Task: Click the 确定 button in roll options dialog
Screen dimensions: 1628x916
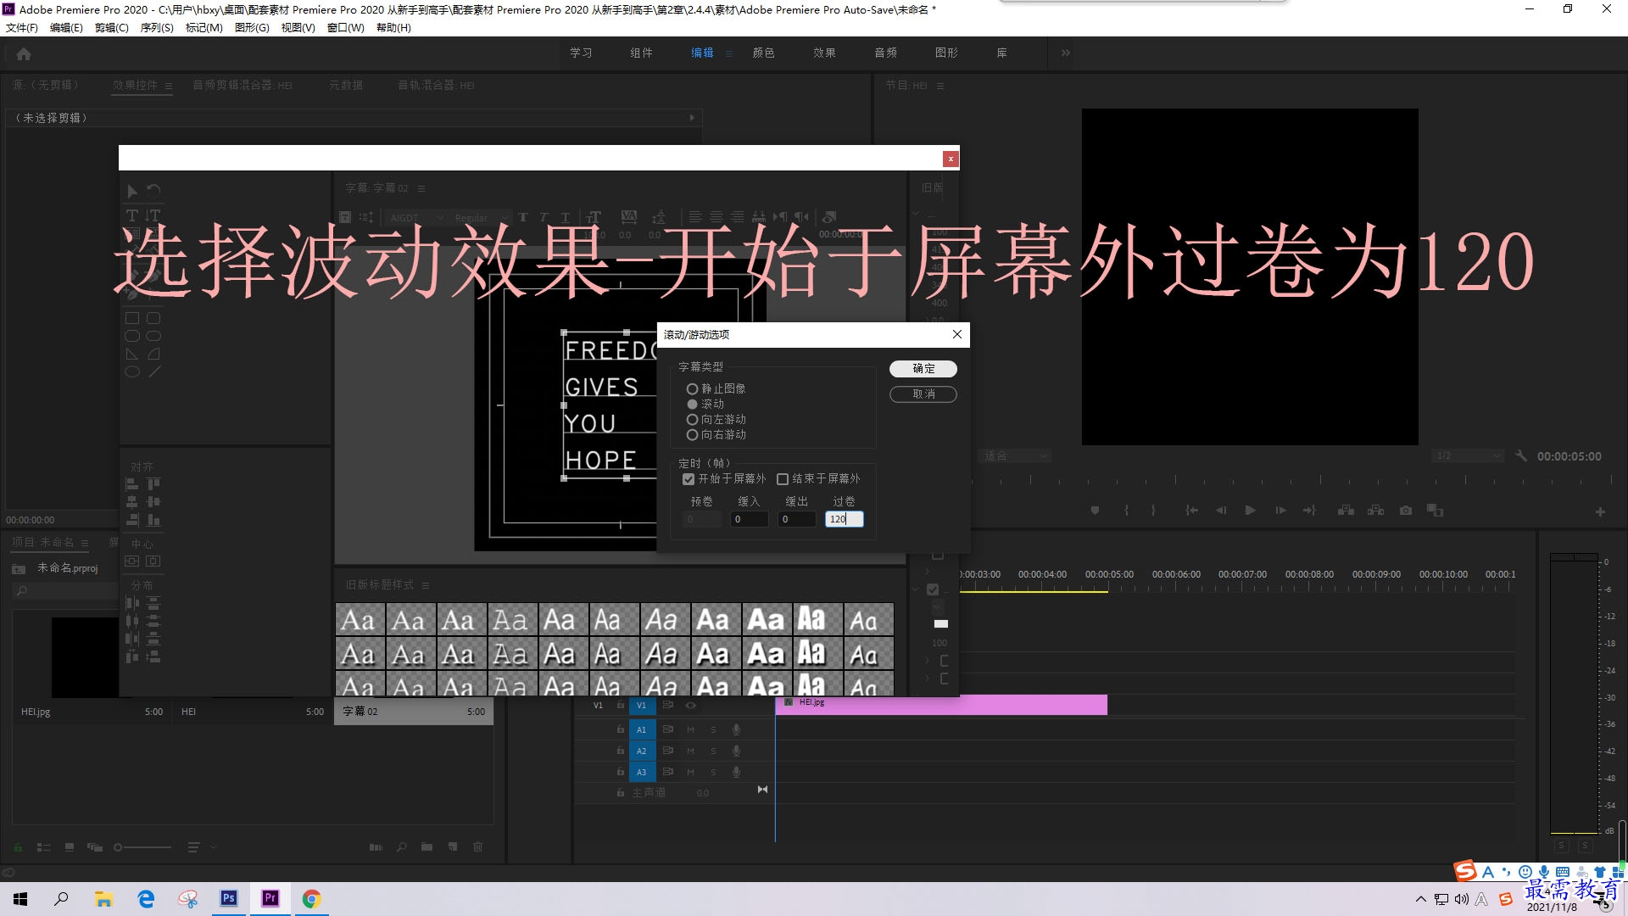Action: tap(923, 369)
